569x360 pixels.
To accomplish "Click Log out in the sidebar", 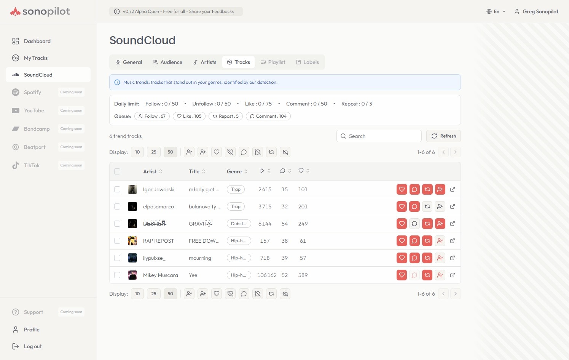I will (33, 346).
